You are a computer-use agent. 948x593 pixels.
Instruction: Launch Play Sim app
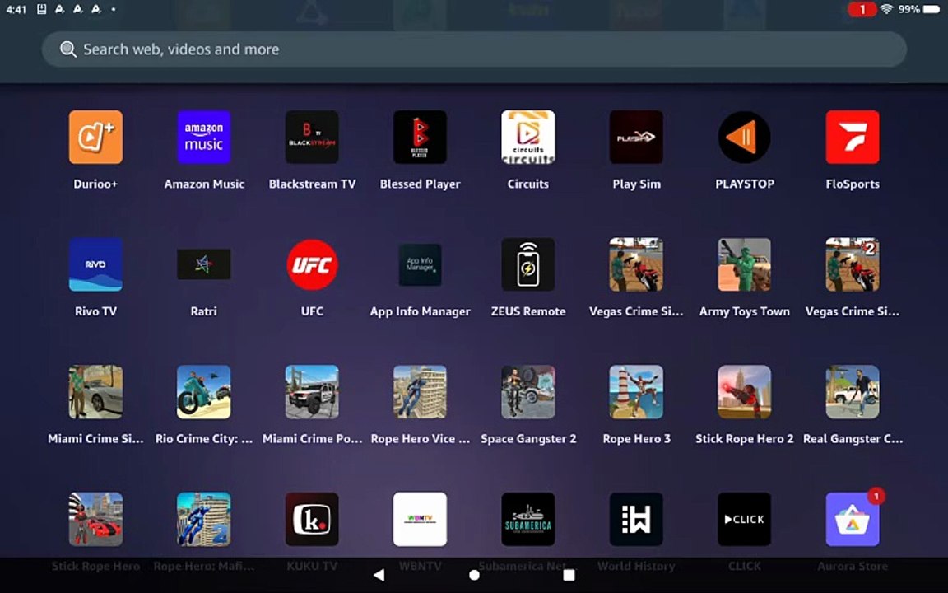point(636,138)
